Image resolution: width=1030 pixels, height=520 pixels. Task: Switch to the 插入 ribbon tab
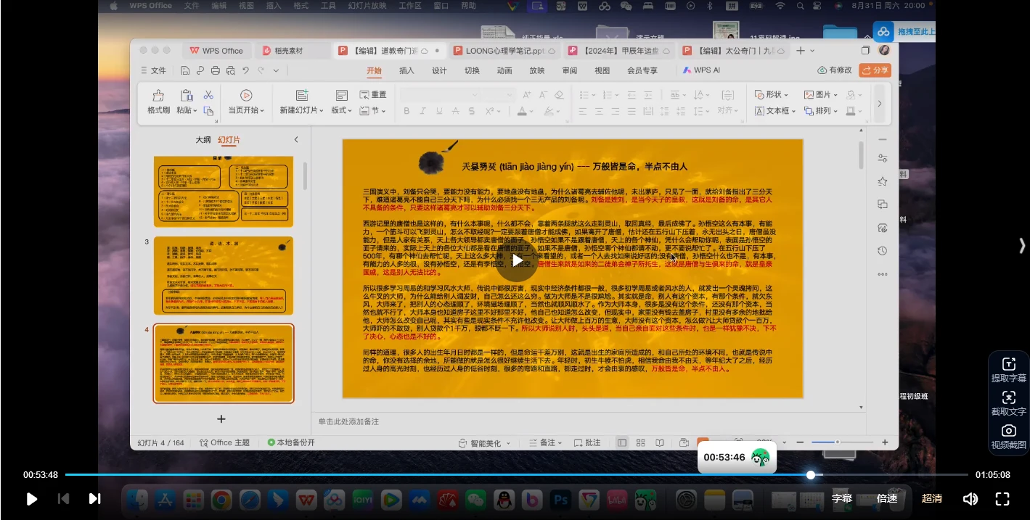tap(406, 70)
